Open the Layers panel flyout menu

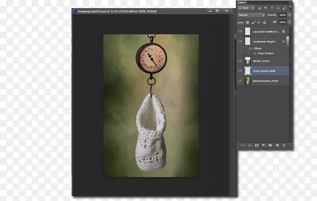click(290, 2)
